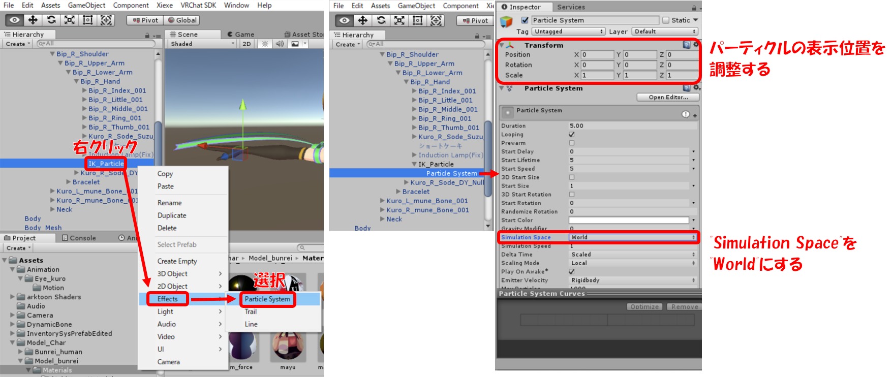This screenshot has height=377, width=893.
Task: Click the white Start Color swatch
Action: [629, 221]
